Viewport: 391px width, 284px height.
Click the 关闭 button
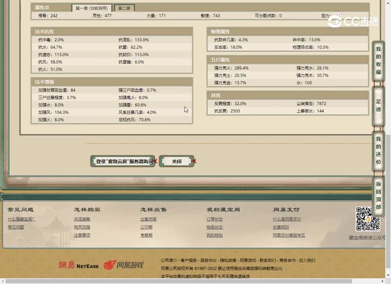177,161
